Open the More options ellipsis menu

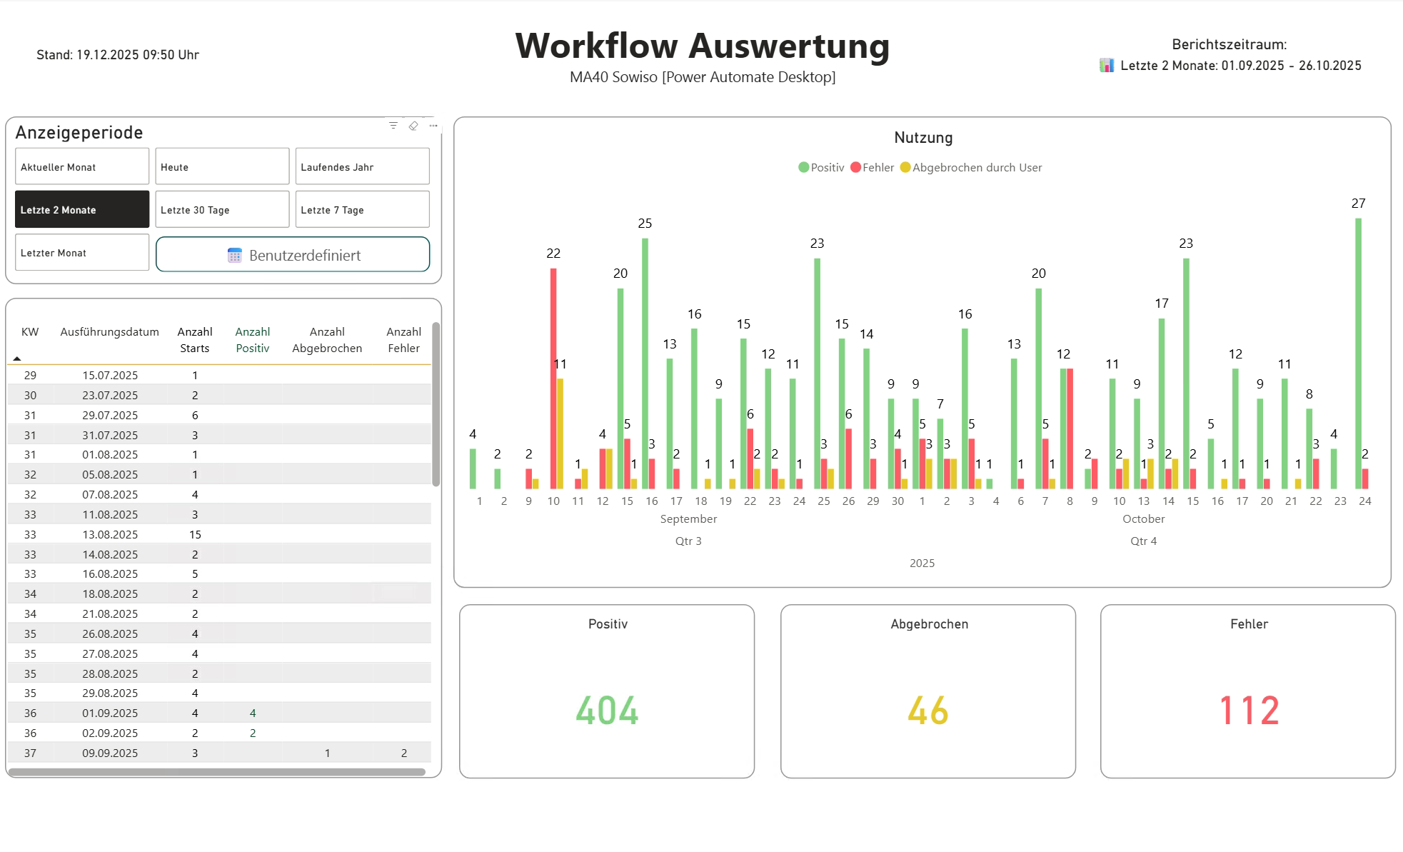click(433, 125)
